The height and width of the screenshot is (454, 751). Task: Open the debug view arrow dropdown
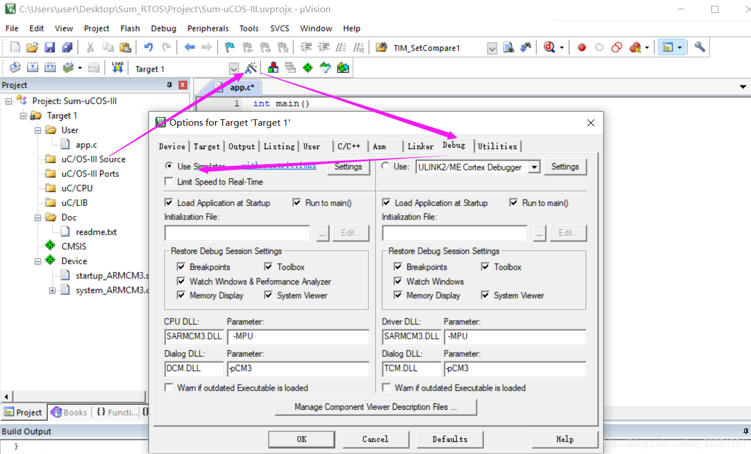(562, 48)
